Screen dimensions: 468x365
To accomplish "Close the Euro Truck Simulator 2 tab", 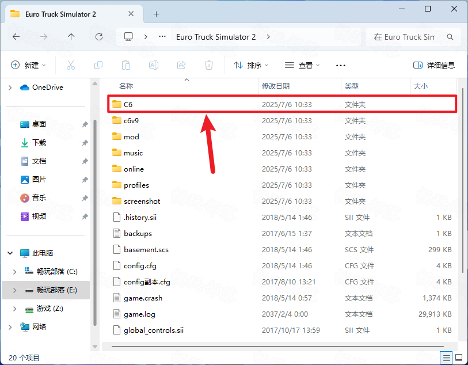I will (x=131, y=14).
